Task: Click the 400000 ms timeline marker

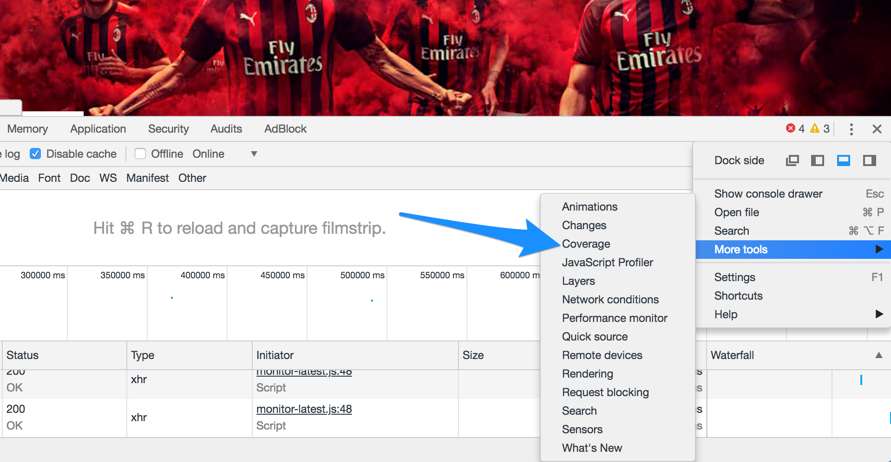Action: (x=203, y=275)
